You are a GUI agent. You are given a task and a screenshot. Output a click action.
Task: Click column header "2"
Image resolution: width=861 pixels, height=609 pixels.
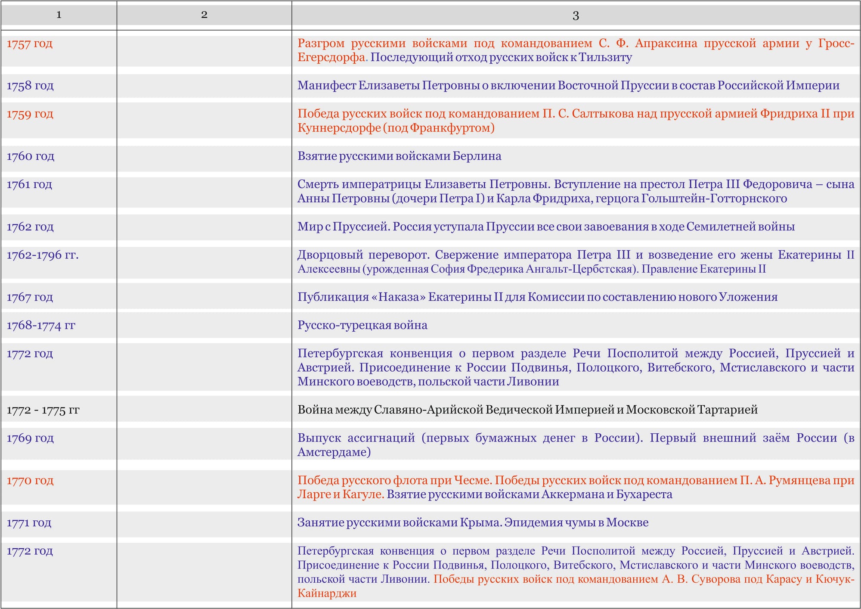coord(204,15)
